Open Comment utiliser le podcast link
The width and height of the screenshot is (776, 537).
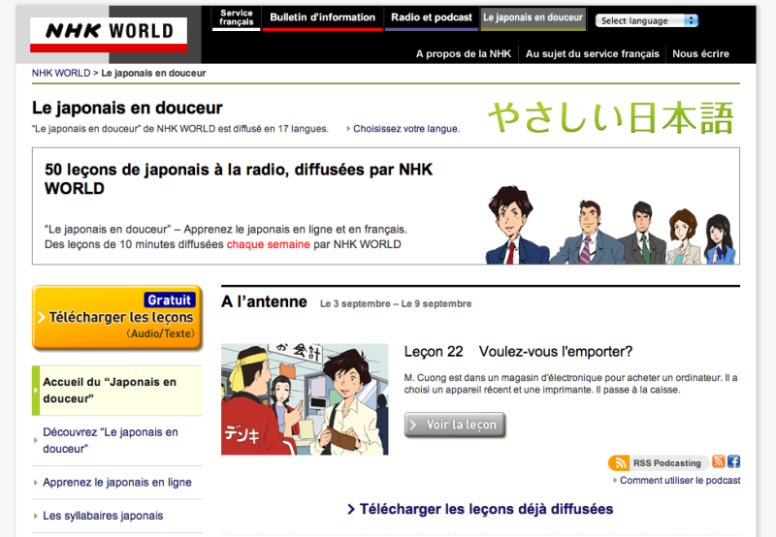pos(680,480)
